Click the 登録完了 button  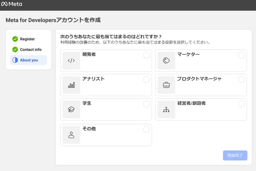click(x=235, y=155)
